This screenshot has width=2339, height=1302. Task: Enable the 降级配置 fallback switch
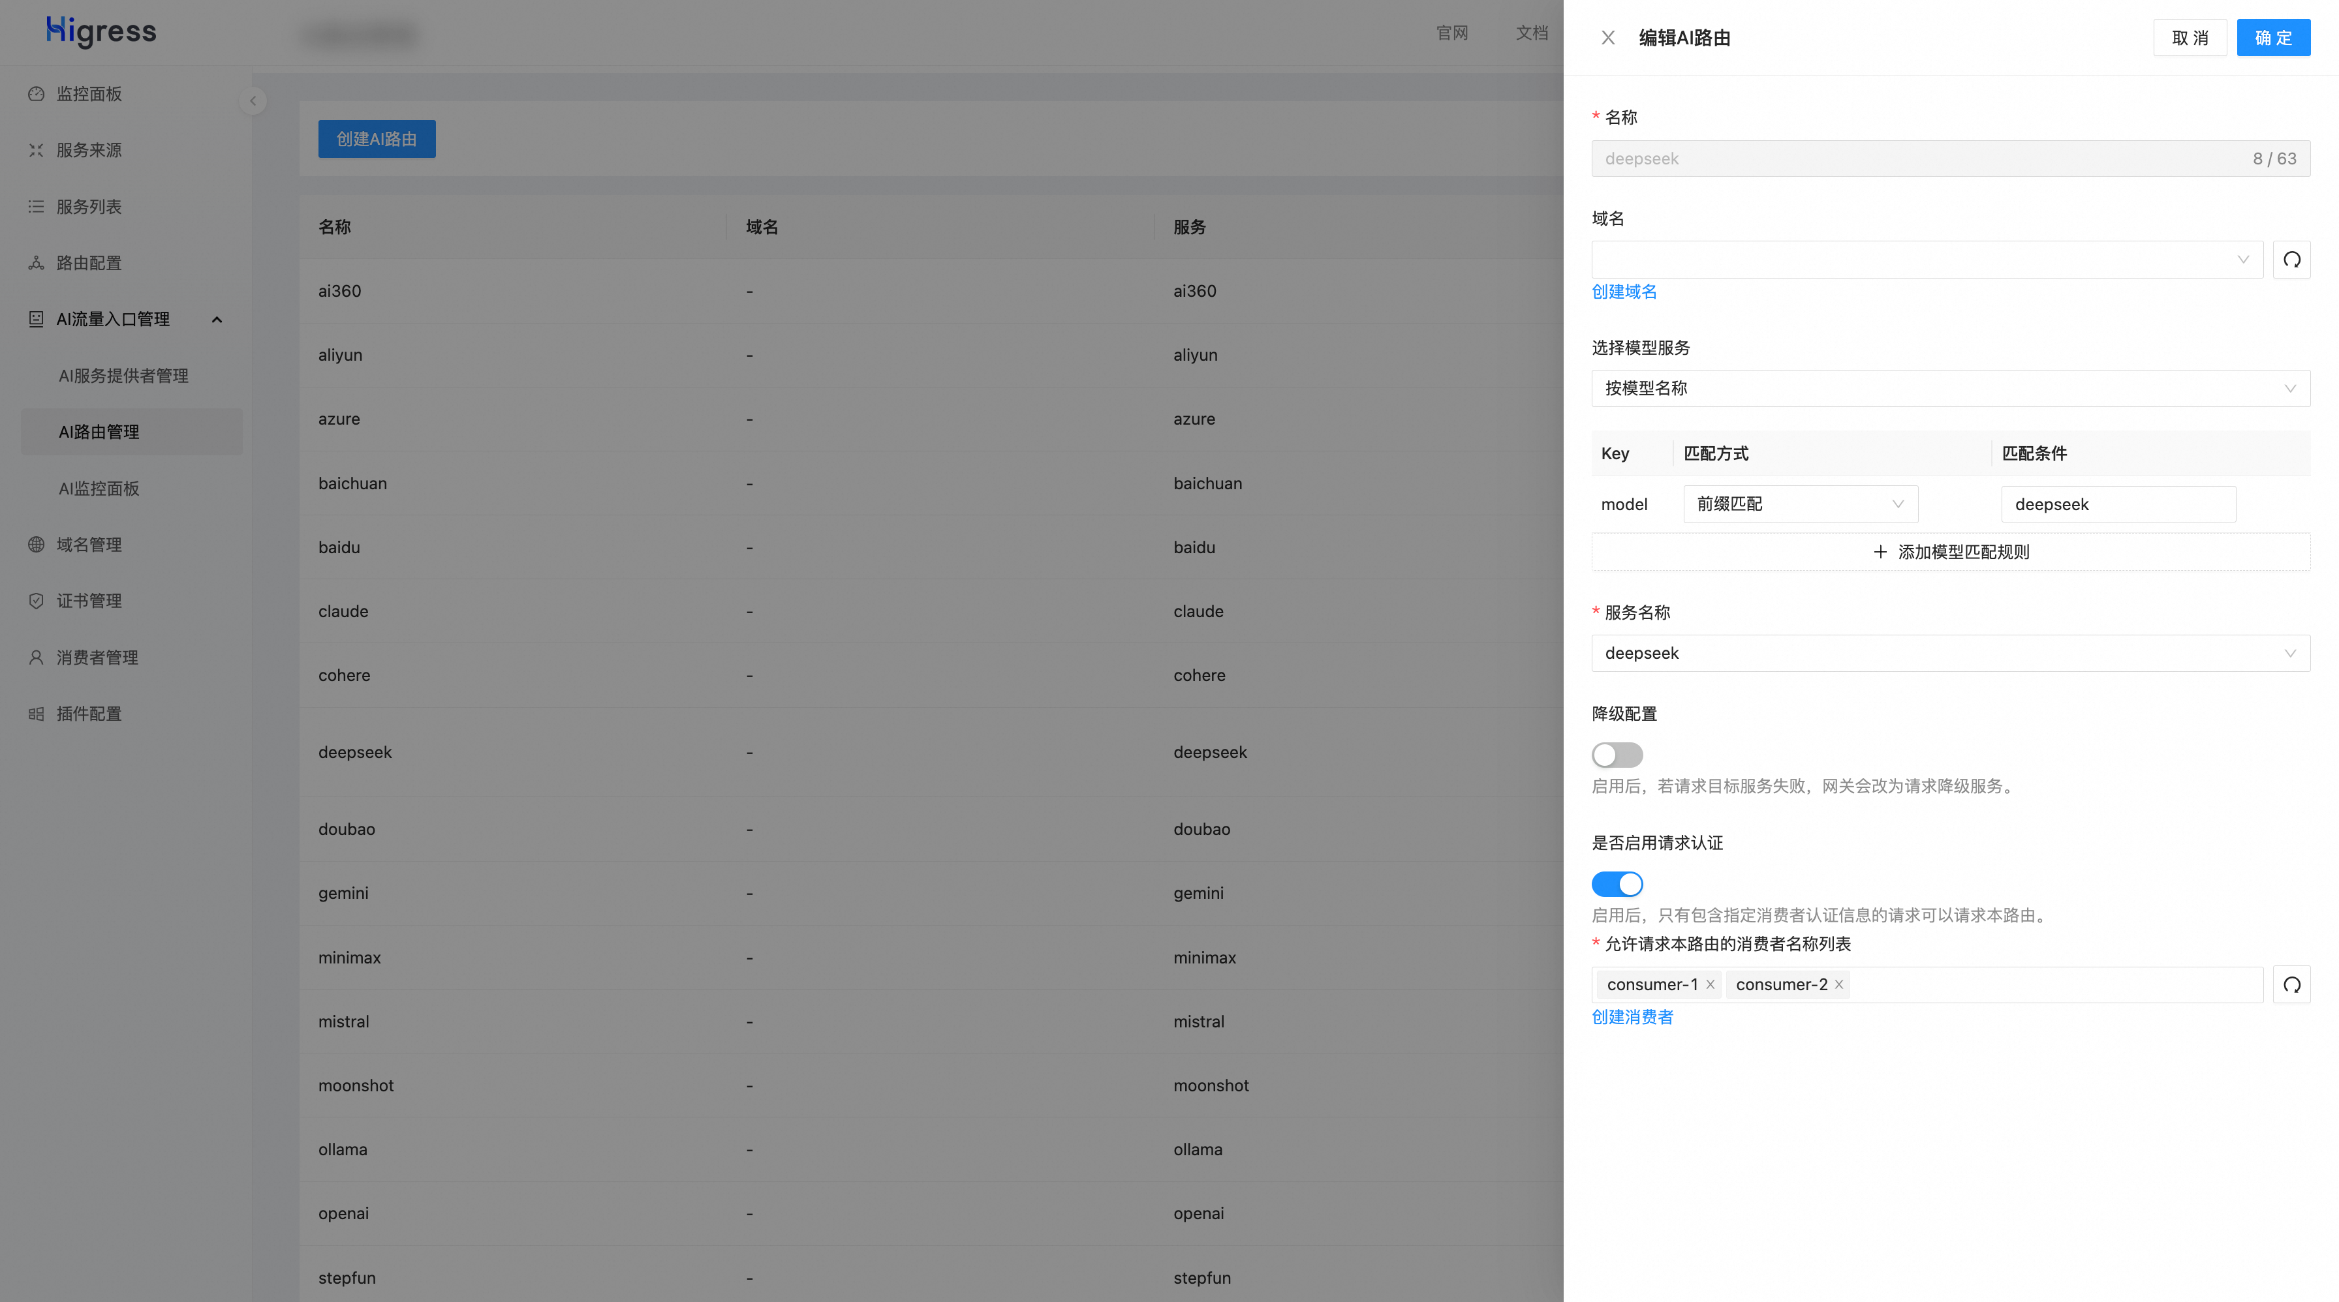[1617, 755]
